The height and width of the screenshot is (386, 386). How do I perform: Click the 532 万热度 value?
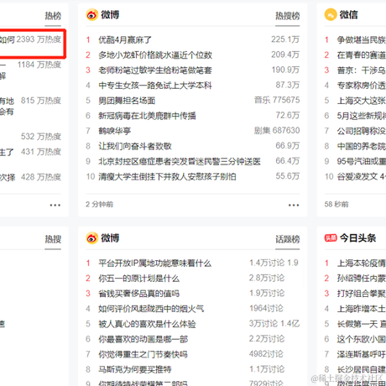pos(41,137)
